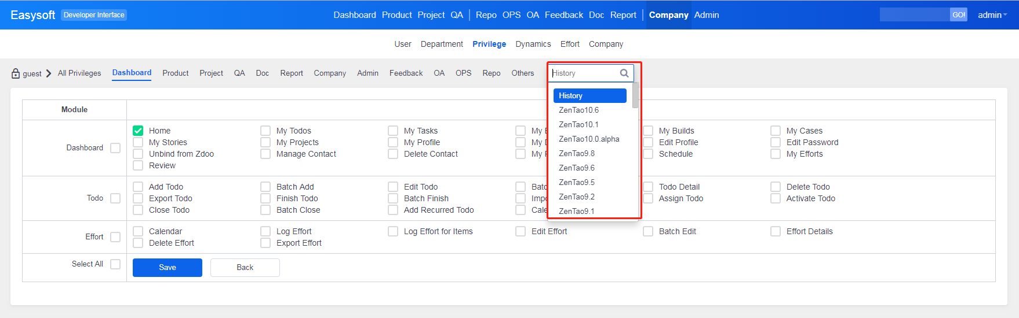
Task: Enable the My Todos checkbox
Action: (x=265, y=131)
